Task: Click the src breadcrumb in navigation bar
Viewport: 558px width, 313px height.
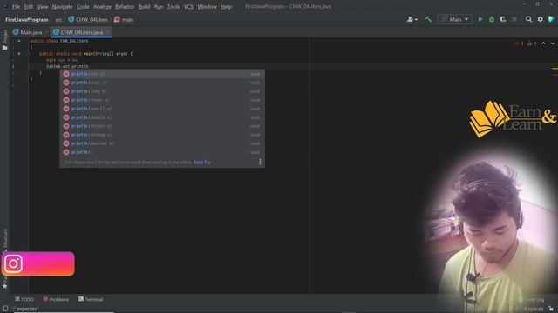Action: tap(58, 20)
